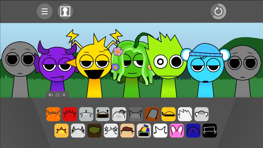Remove the purple character with X icon
Viewport: 263px width, 148px height.
[64, 95]
